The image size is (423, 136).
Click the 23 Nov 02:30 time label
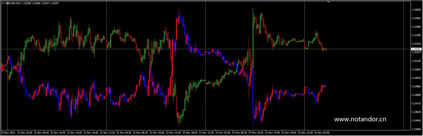coord(223,133)
